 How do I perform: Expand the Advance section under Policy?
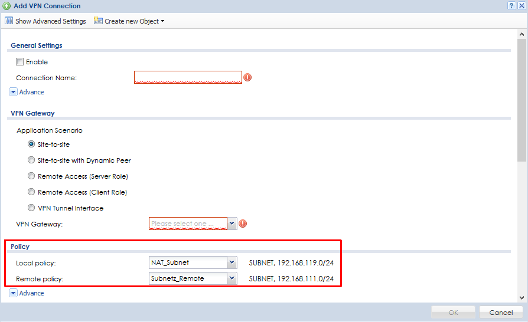pyautogui.click(x=14, y=293)
